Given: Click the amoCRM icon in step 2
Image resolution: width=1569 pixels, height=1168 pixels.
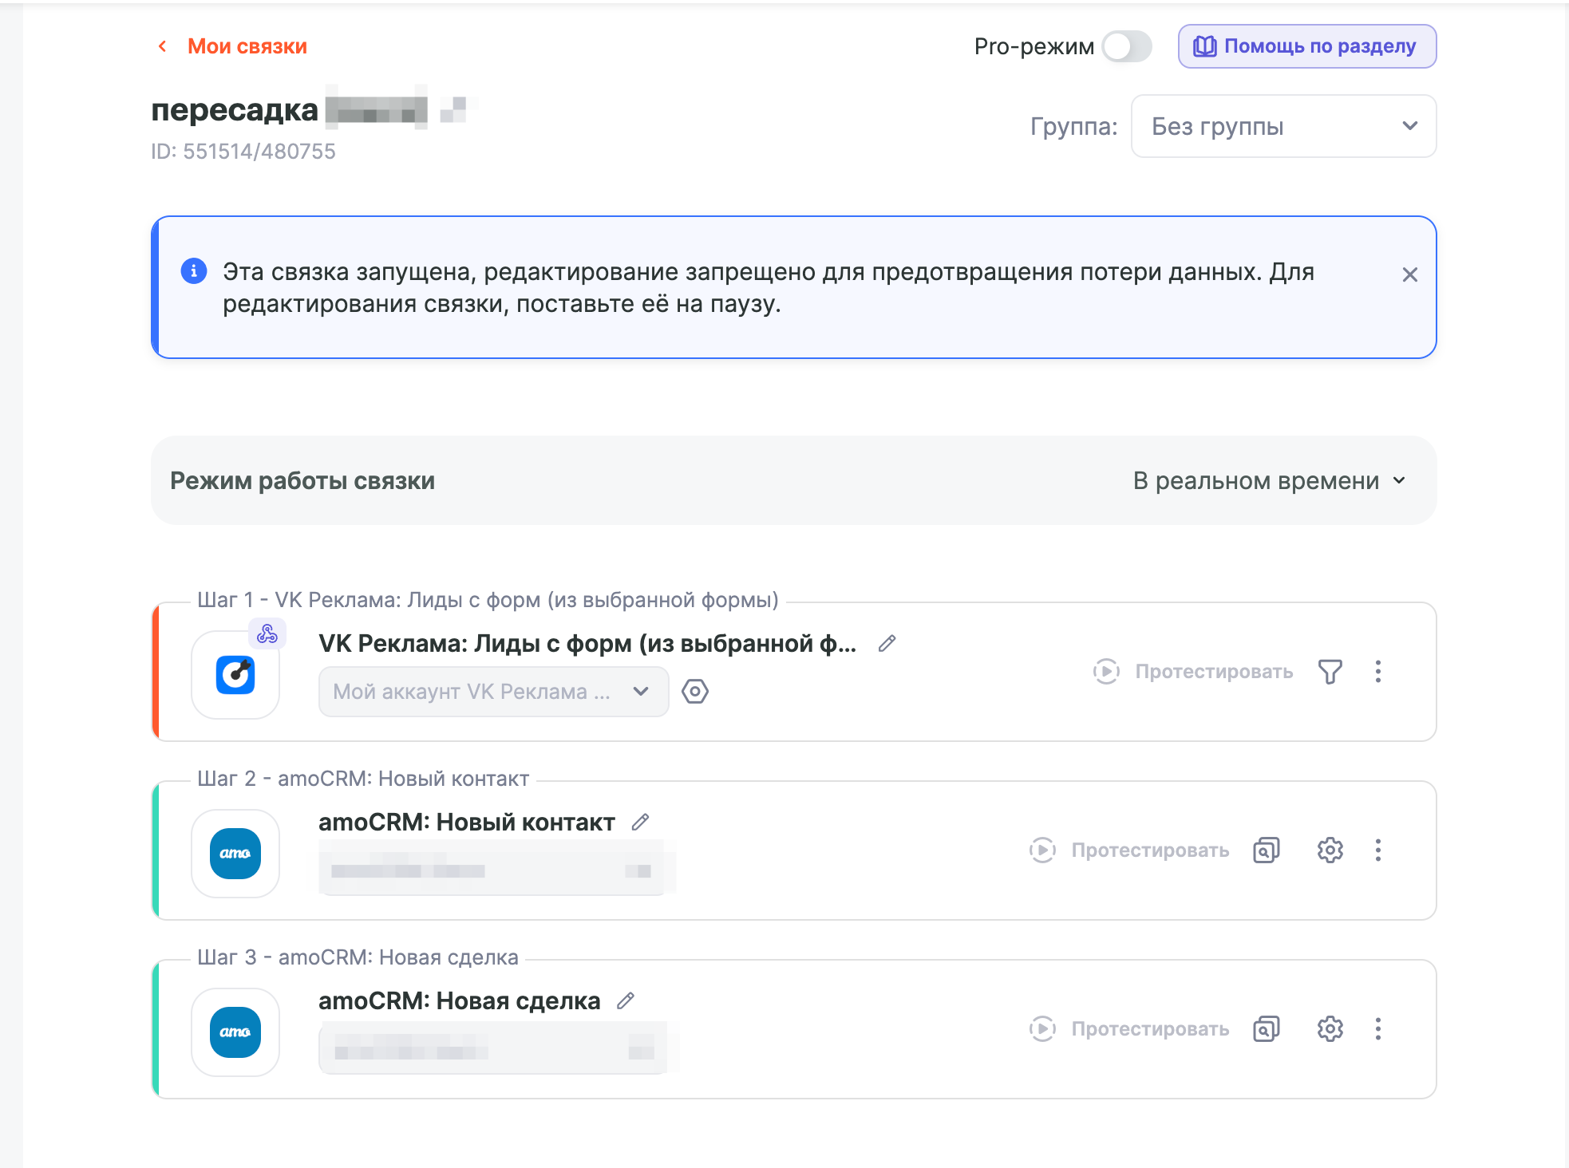Looking at the screenshot, I should click(x=235, y=854).
